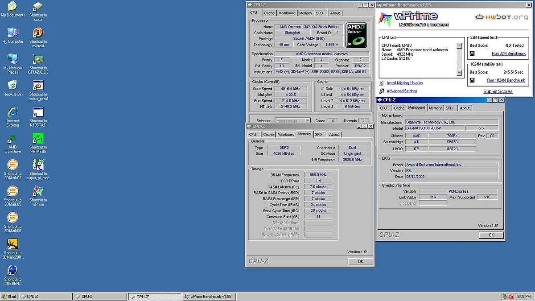Click the hwbot.org logo in wPrime
The width and height of the screenshot is (535, 301).
coord(502,16)
